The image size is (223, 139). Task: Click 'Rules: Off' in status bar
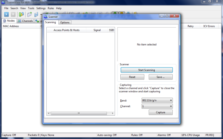pyautogui.click(x=137, y=135)
